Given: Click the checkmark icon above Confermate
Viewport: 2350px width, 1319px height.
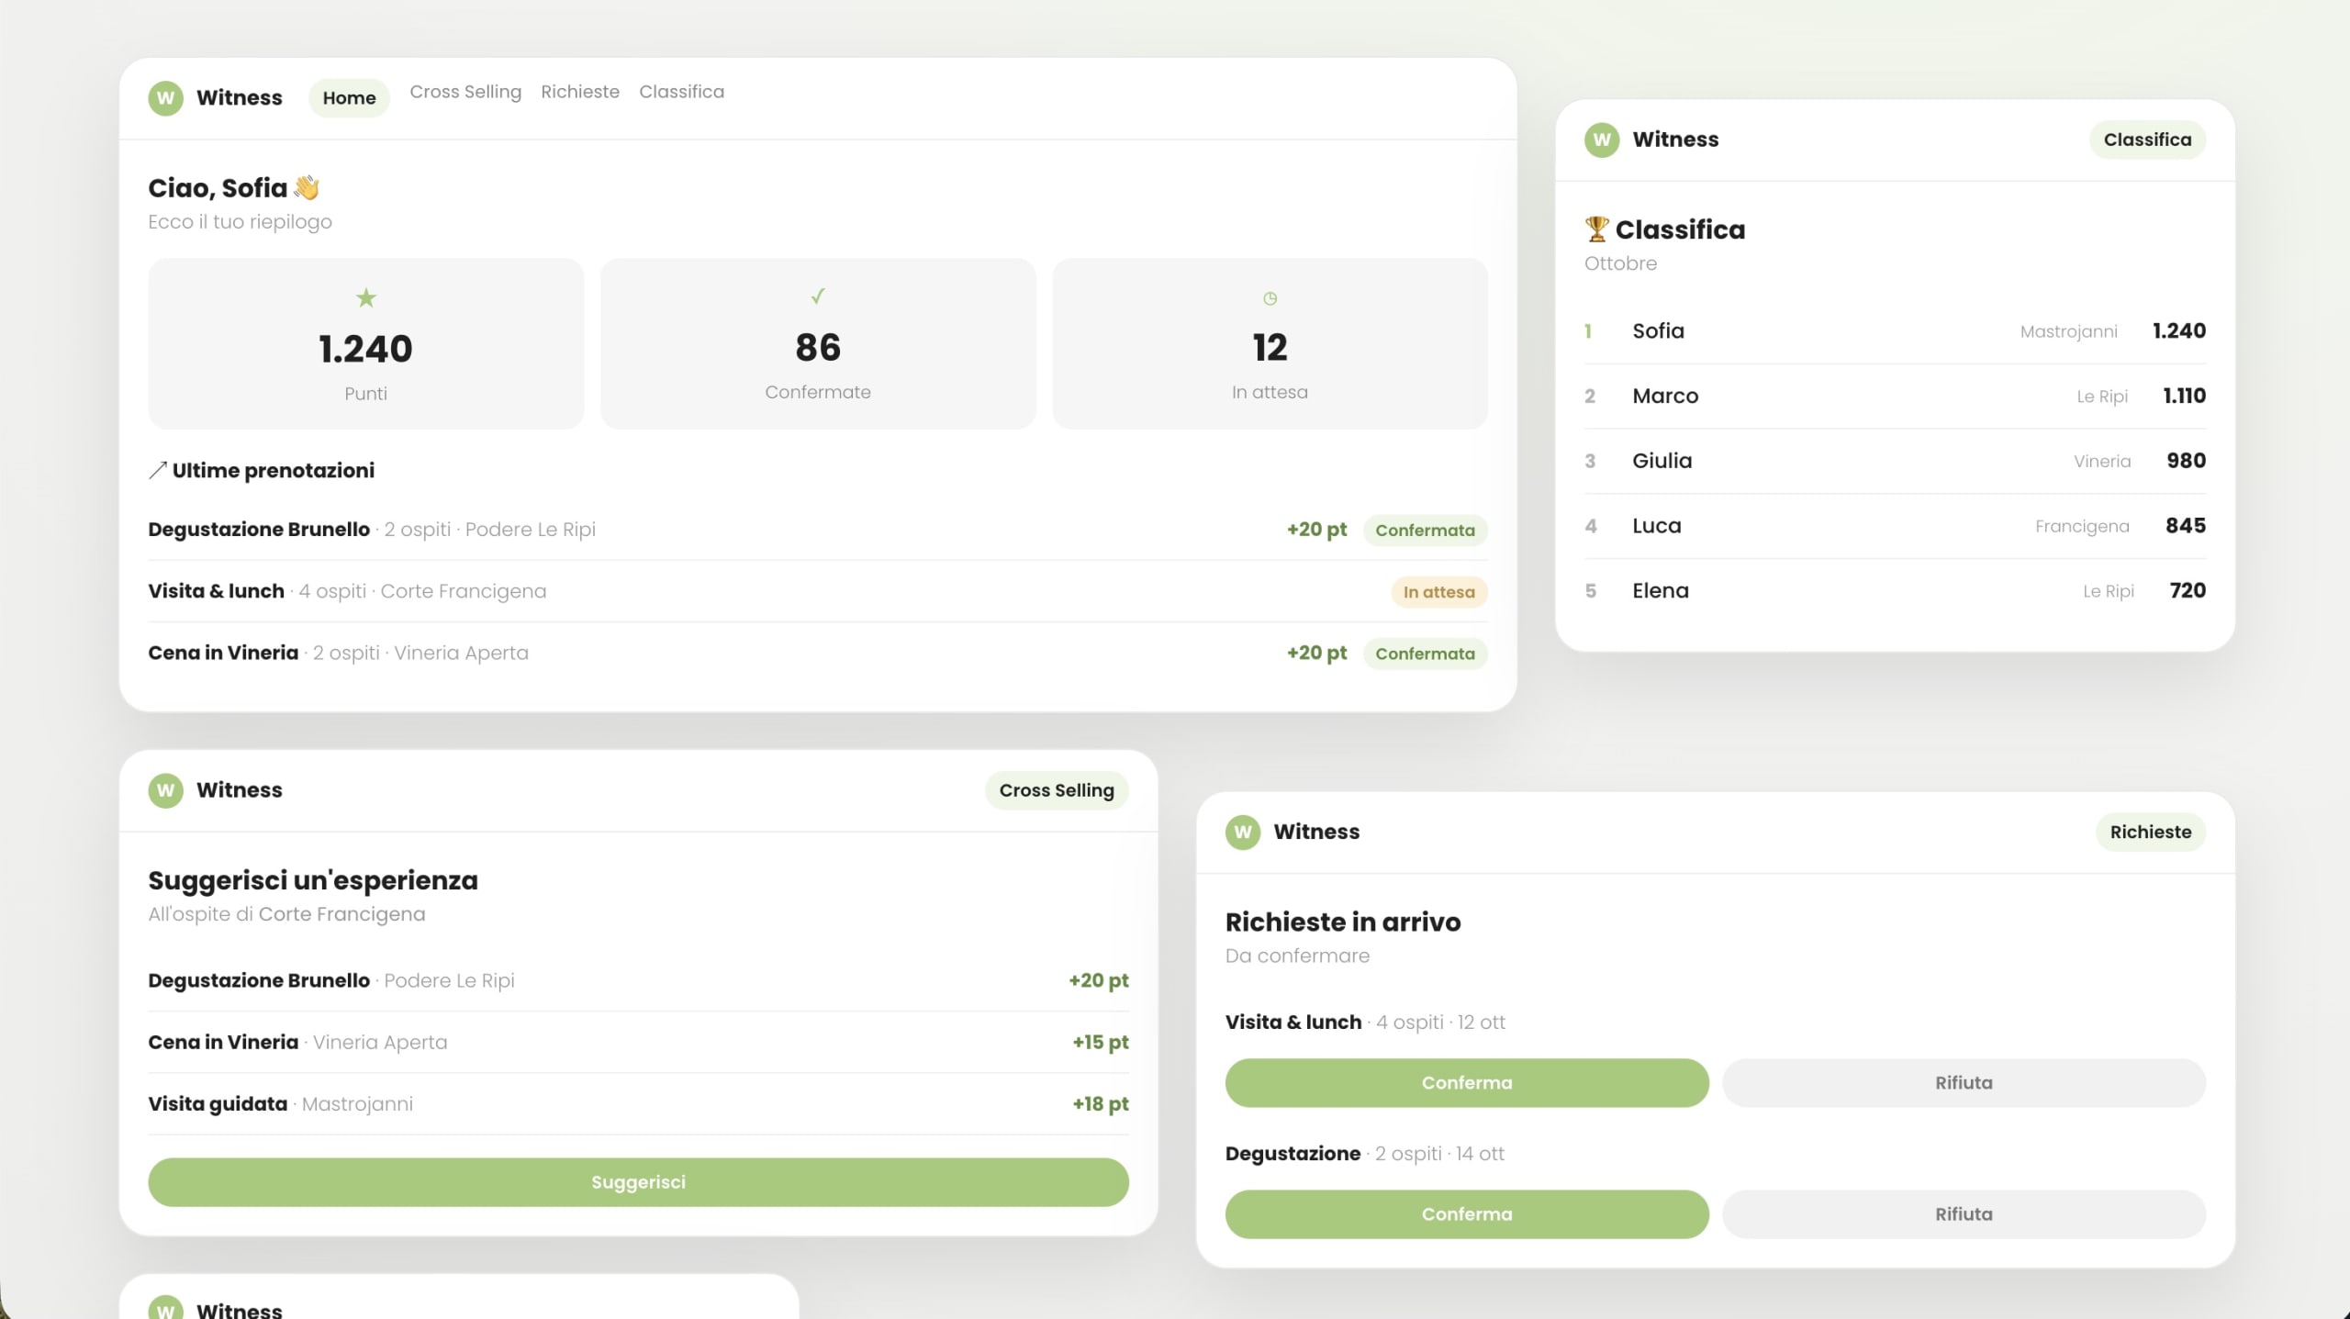Looking at the screenshot, I should tap(818, 296).
